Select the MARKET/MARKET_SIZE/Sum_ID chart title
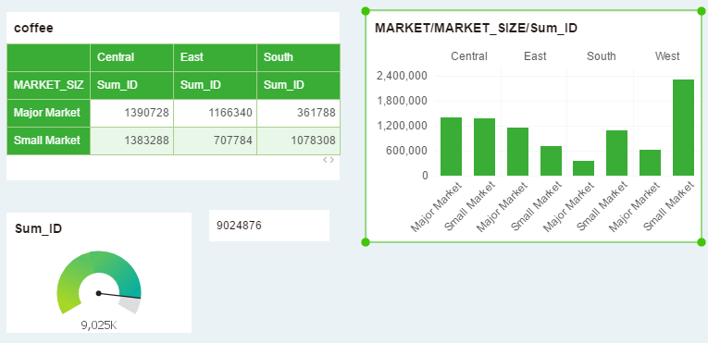 tap(477, 28)
